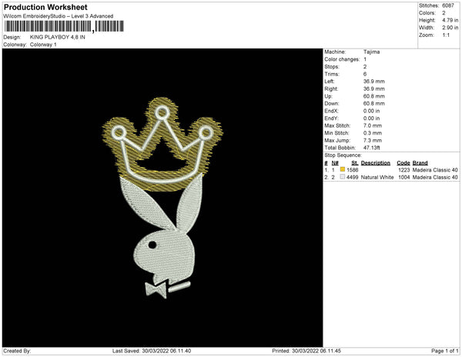Select thread code 1004 in stop row 2

[403, 177]
